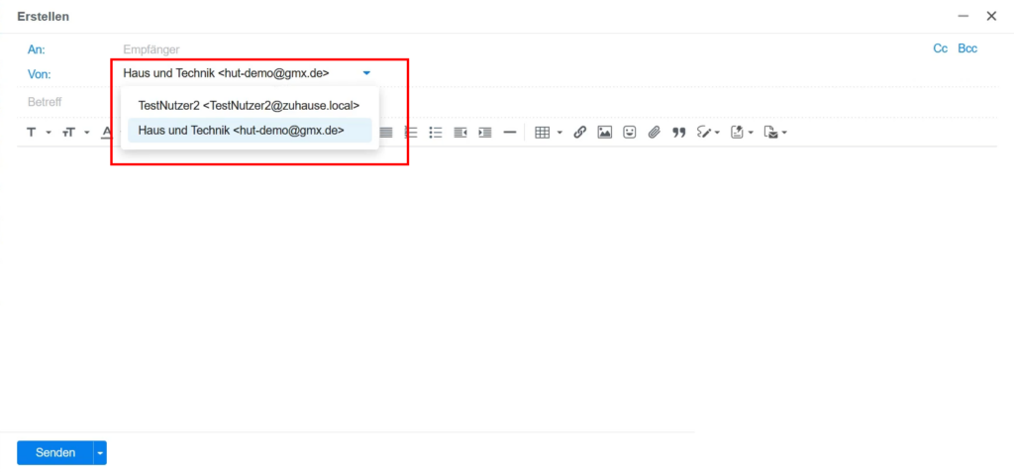The width and height of the screenshot is (1014, 472).
Task: Click into the message body area
Action: [x=507, y=291]
